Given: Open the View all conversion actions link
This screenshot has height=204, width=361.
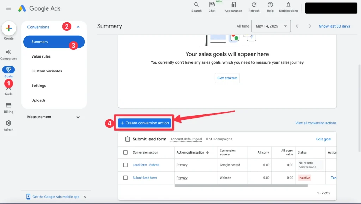Looking at the screenshot, I should coord(316,123).
